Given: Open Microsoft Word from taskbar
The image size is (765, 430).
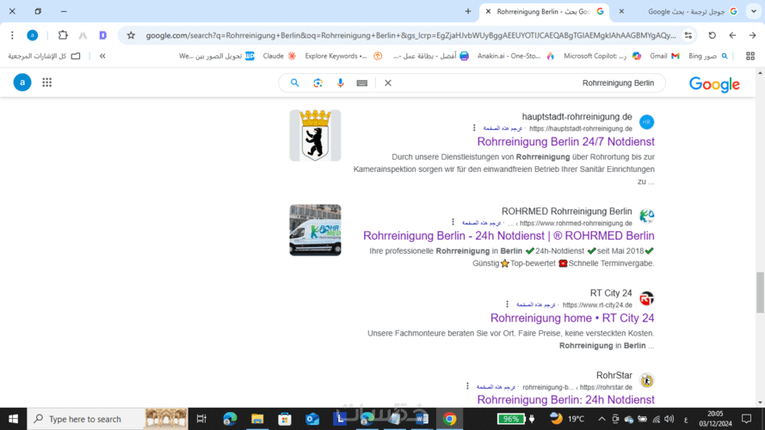Looking at the screenshot, I should coord(422,419).
